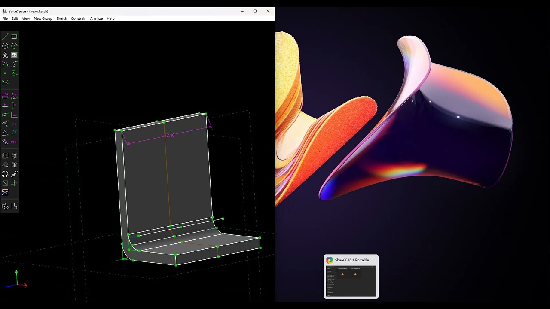This screenshot has height=309, width=550.
Task: Create new Sketch in Workplane group
Action: coord(5,183)
